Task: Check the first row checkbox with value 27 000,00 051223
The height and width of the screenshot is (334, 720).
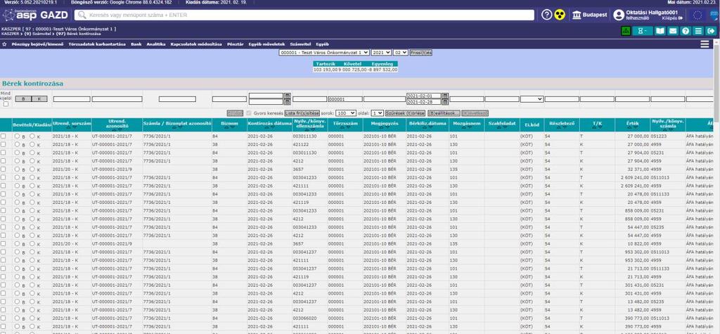Action: pos(4,136)
